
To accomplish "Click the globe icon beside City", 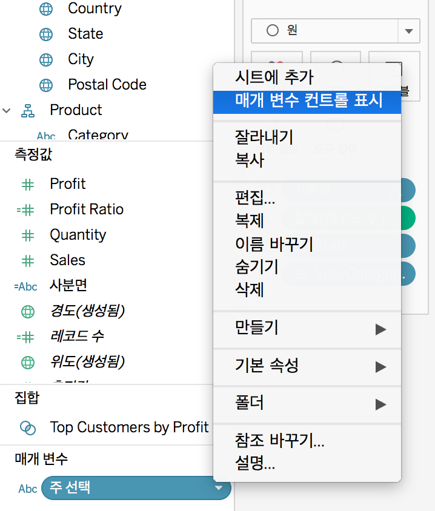I will coord(46,60).
